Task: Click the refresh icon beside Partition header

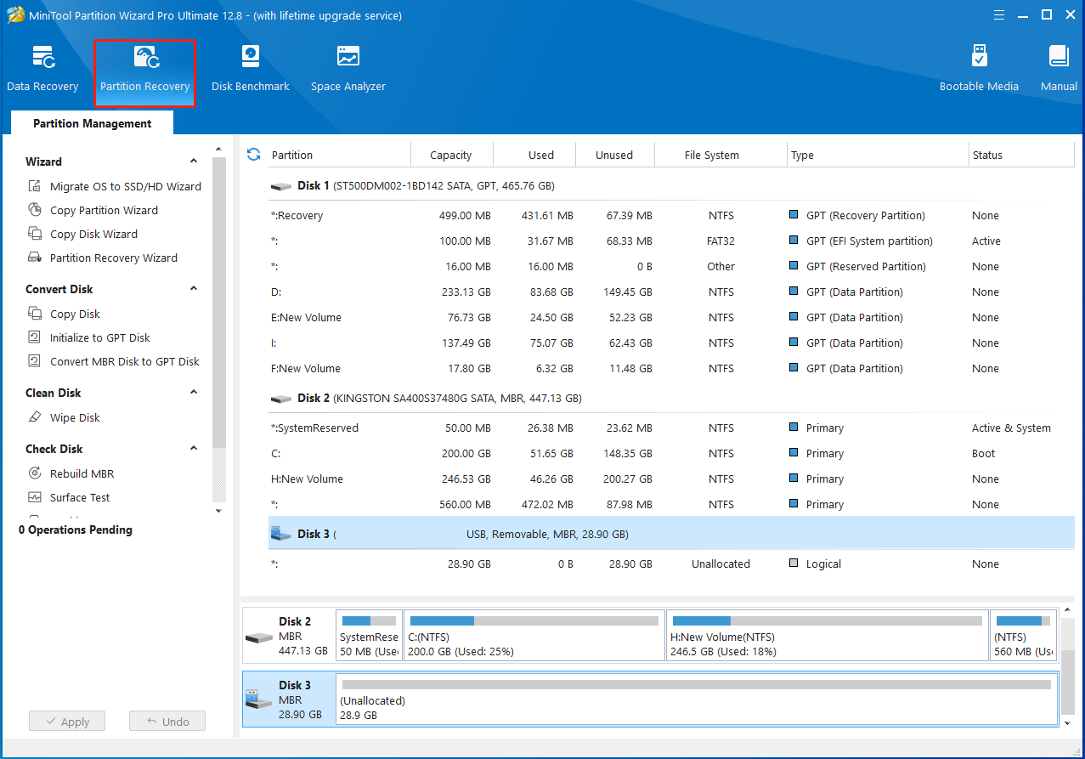Action: tap(253, 155)
